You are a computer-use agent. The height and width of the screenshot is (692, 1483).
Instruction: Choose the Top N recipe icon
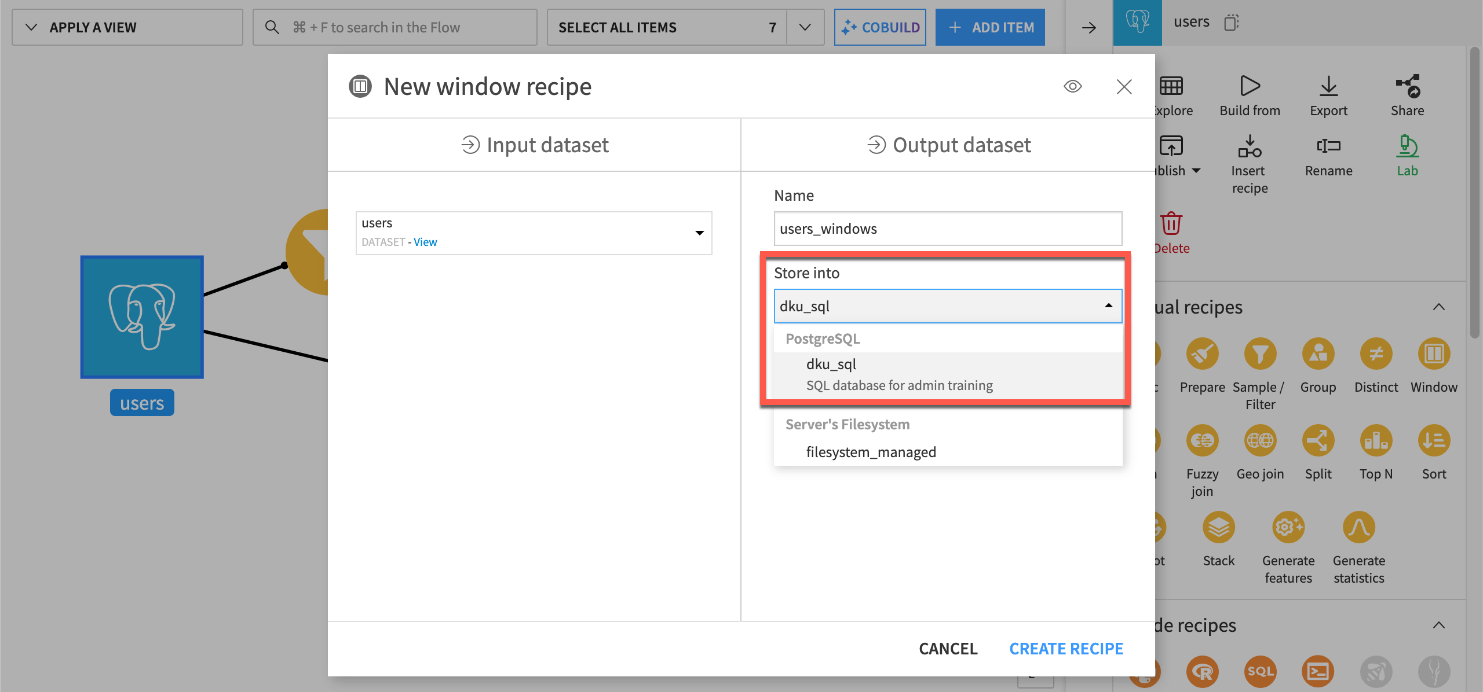click(x=1376, y=440)
